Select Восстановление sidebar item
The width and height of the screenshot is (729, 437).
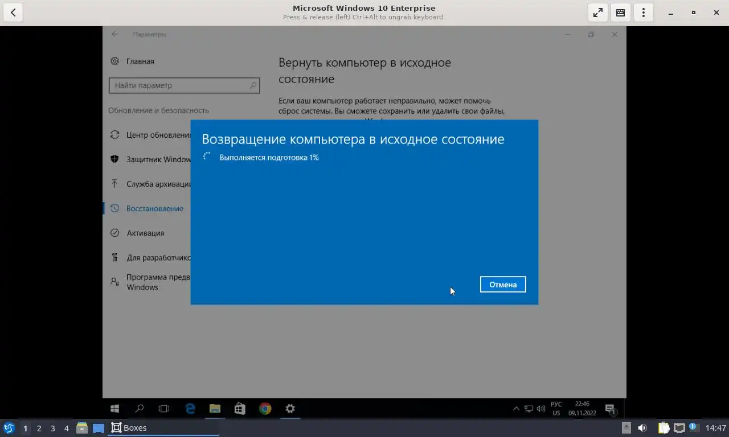pyautogui.click(x=147, y=208)
